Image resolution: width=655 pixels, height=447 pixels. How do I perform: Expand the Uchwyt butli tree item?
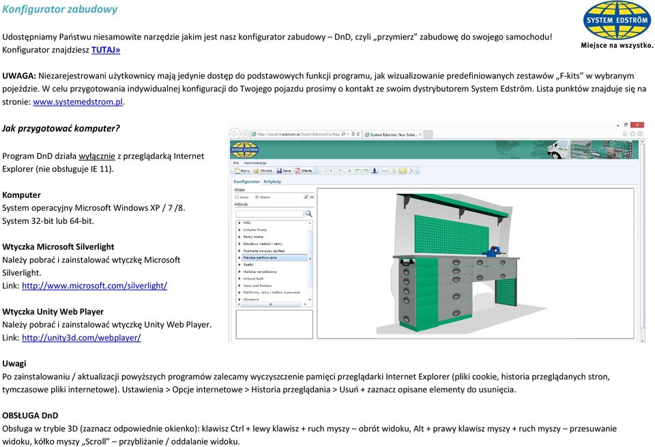pos(239,278)
